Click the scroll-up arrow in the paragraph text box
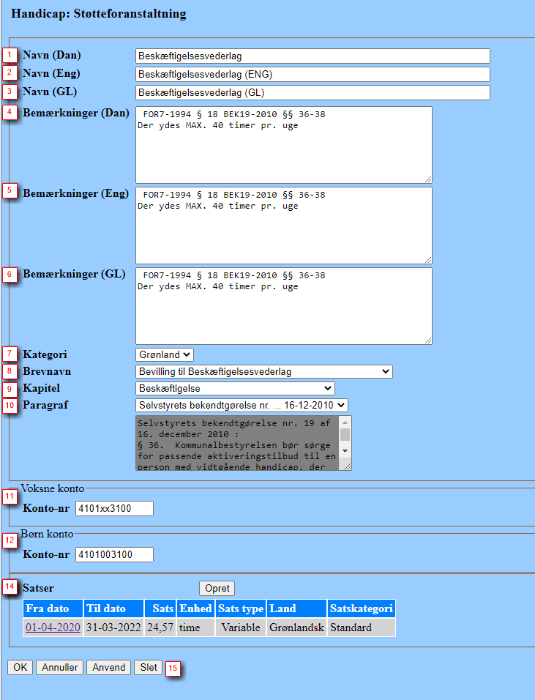The height and width of the screenshot is (700, 535). [x=345, y=422]
